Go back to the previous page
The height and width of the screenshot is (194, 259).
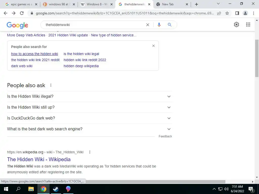click(6, 13)
